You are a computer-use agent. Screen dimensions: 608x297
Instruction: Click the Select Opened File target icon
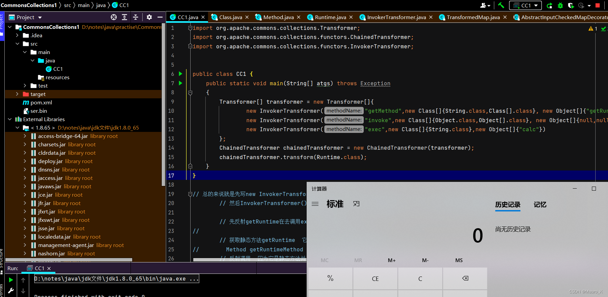click(x=114, y=17)
